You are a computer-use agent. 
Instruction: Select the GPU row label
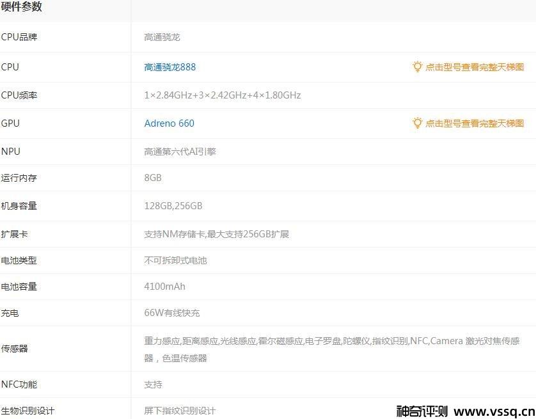point(10,123)
